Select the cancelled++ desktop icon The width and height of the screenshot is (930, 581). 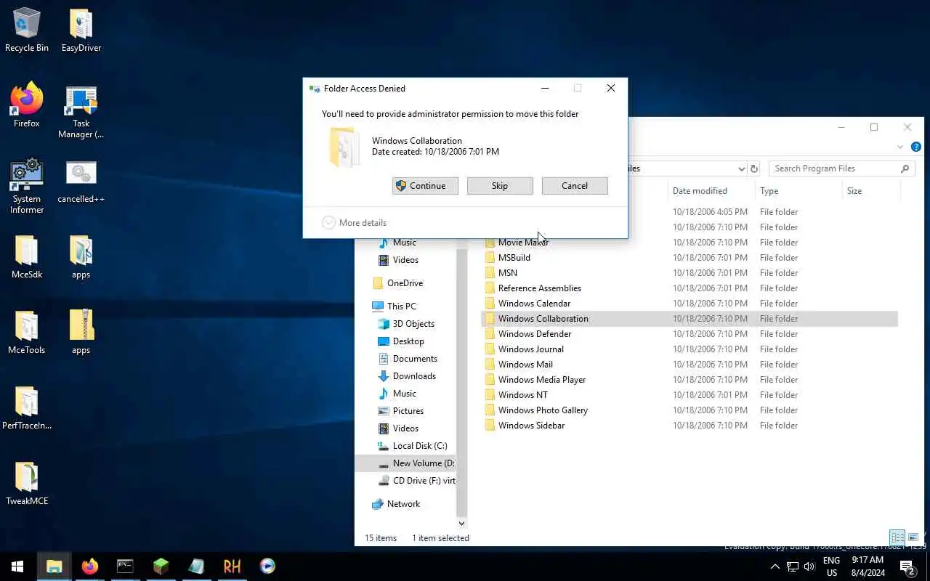pyautogui.click(x=81, y=182)
